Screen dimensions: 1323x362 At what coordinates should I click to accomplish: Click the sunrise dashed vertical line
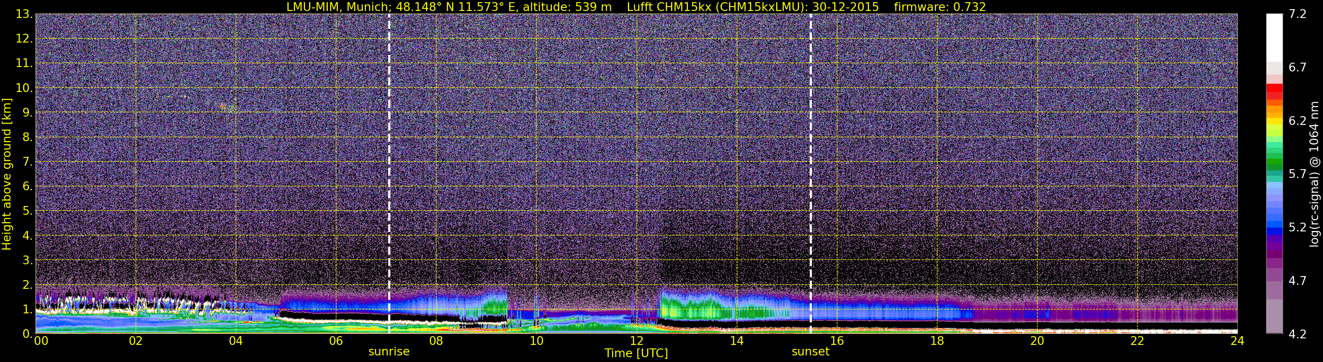(x=389, y=173)
